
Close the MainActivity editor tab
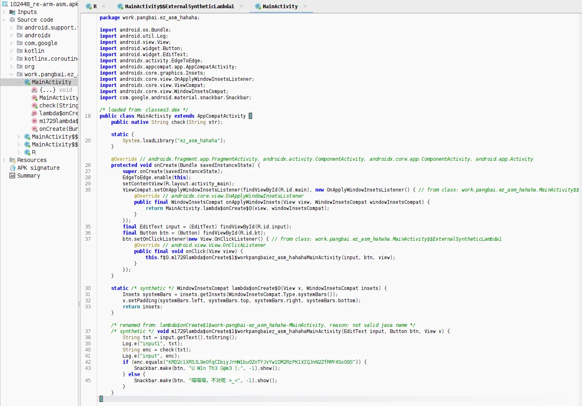click(x=305, y=7)
